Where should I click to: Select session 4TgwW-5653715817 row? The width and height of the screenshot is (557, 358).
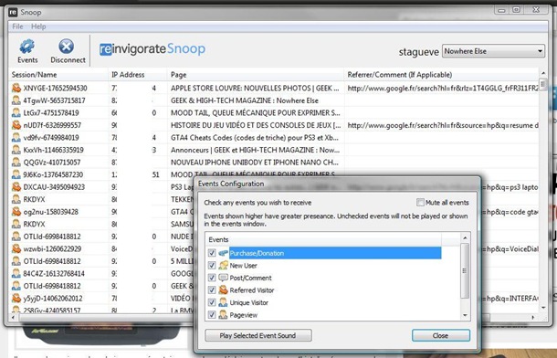(274, 100)
